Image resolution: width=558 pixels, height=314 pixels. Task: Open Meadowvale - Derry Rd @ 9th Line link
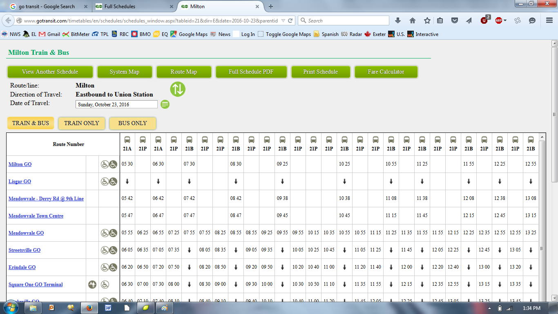pos(46,199)
